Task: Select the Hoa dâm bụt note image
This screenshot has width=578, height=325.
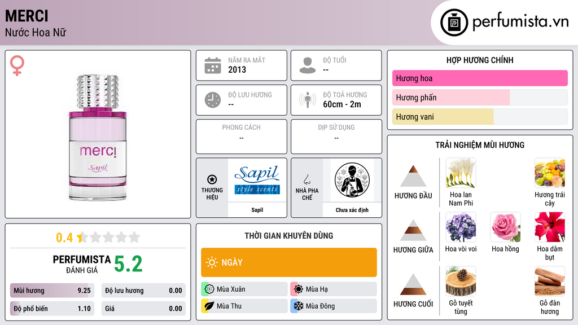Action: tap(550, 227)
